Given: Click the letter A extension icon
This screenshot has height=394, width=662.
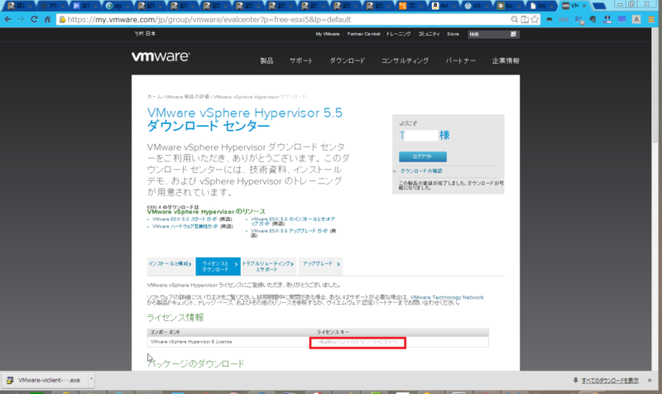Looking at the screenshot, I should (x=636, y=19).
